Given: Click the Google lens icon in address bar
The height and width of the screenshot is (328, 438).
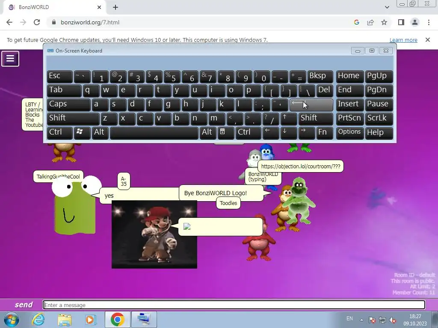Looking at the screenshot, I should pyautogui.click(x=356, y=22).
